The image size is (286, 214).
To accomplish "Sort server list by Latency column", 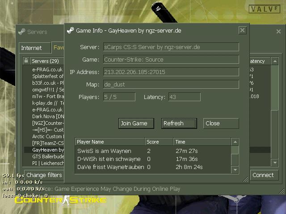I will (x=260, y=61).
